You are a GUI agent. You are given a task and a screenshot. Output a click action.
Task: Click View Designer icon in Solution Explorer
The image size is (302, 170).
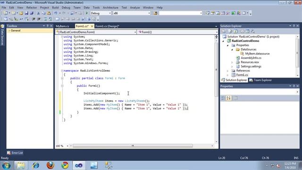click(x=247, y=31)
